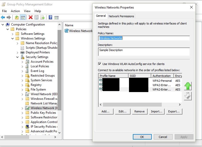202x147 pixels.
Task: Click the tree pane horizontal scrollbar thumb
Action: pos(17,137)
